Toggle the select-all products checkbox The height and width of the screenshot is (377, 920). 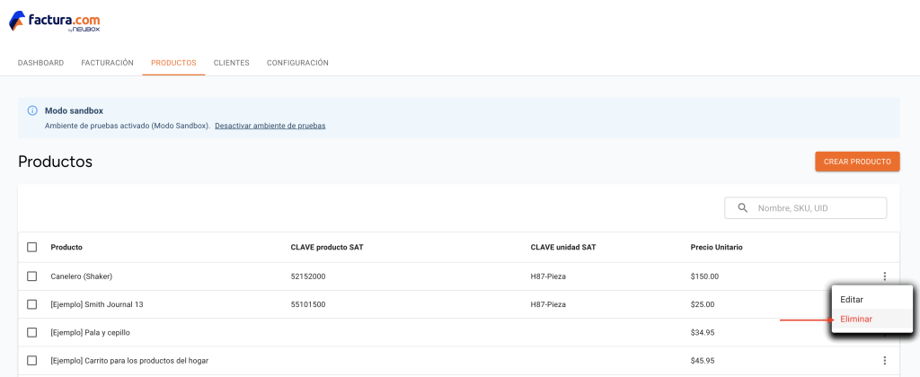[32, 247]
